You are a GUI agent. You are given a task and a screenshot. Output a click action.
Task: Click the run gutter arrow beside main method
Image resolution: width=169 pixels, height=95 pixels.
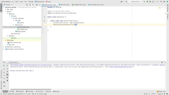coord(45,21)
